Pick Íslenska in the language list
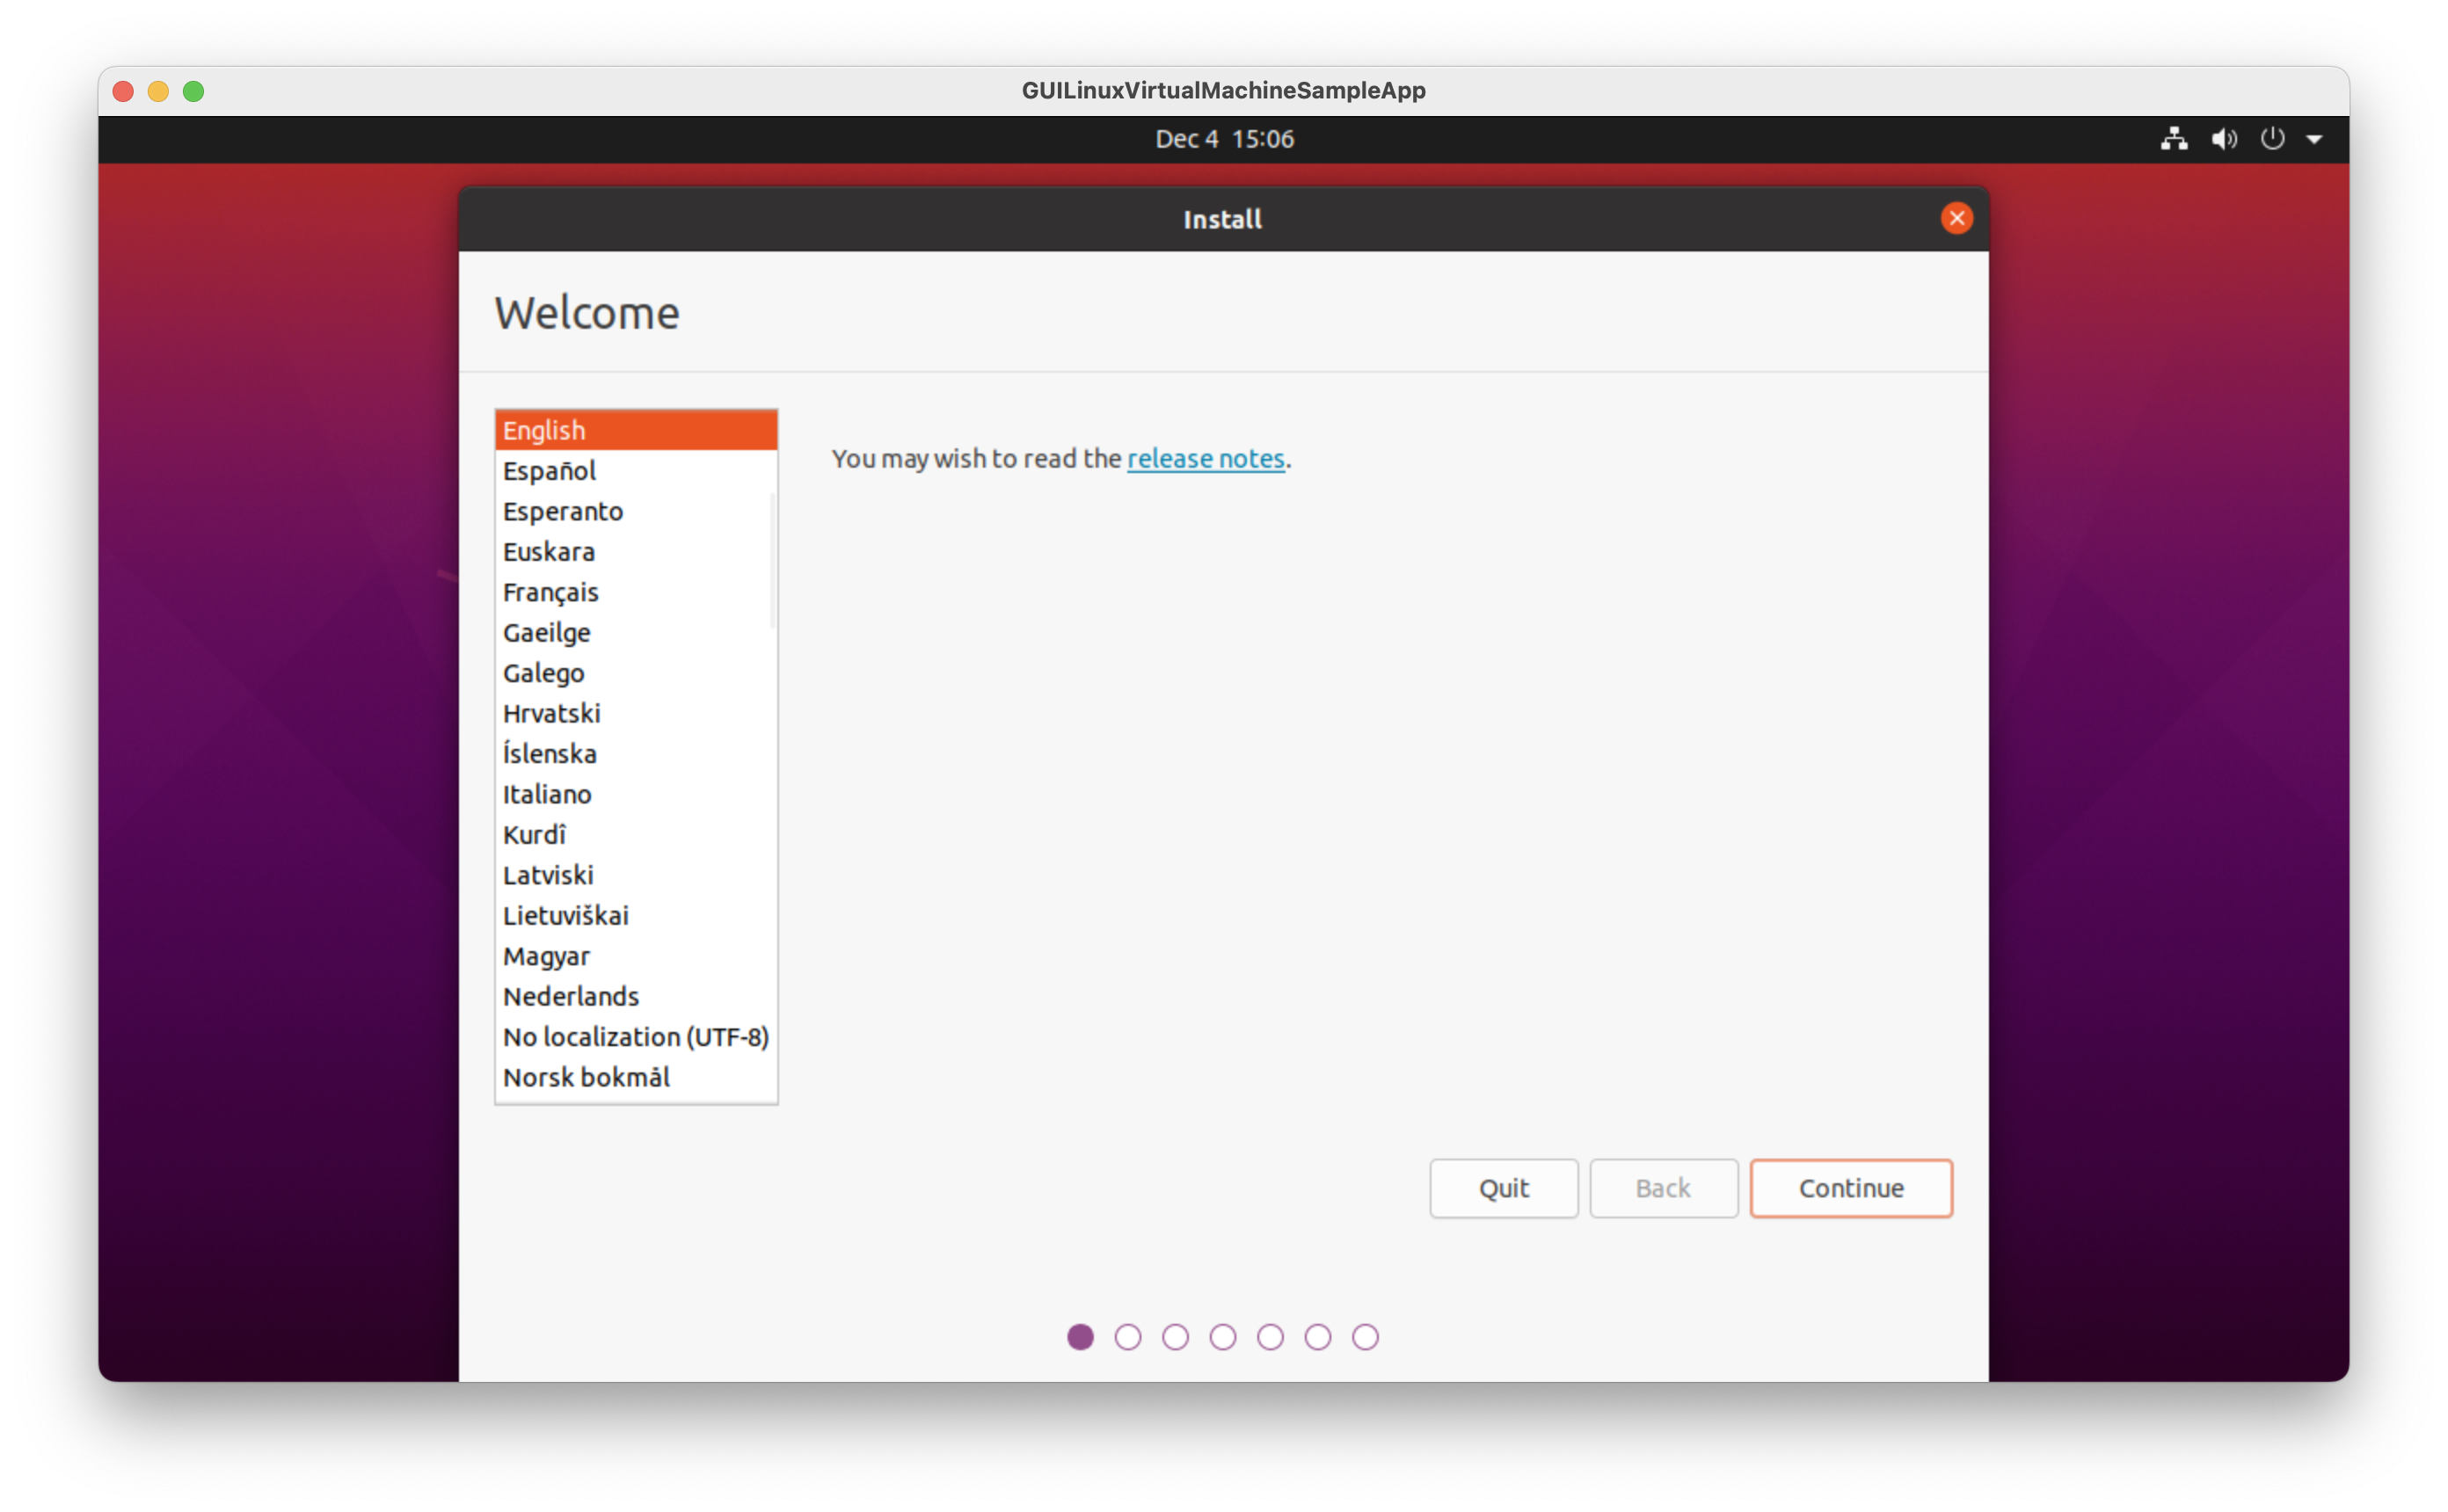The width and height of the screenshot is (2448, 1512). [636, 753]
